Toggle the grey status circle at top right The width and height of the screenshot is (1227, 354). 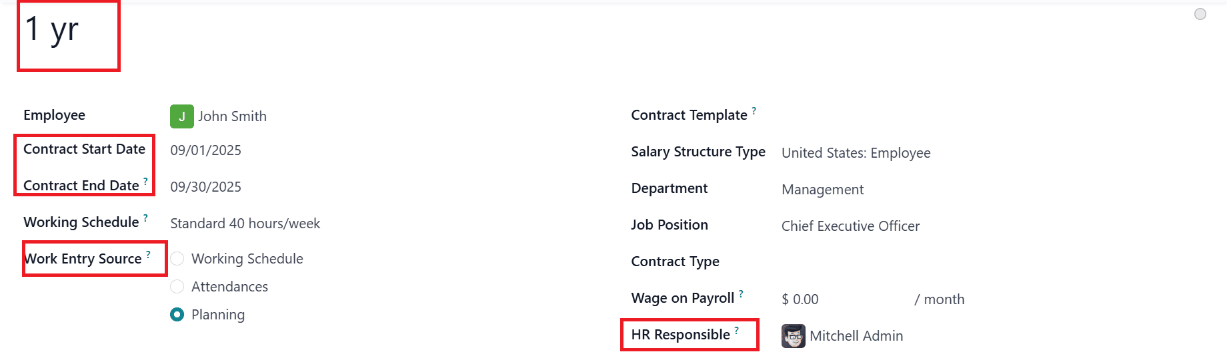point(1200,14)
